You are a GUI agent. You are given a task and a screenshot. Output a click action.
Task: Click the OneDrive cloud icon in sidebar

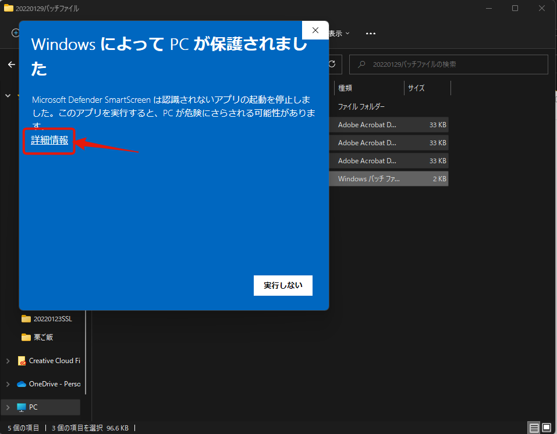22,384
